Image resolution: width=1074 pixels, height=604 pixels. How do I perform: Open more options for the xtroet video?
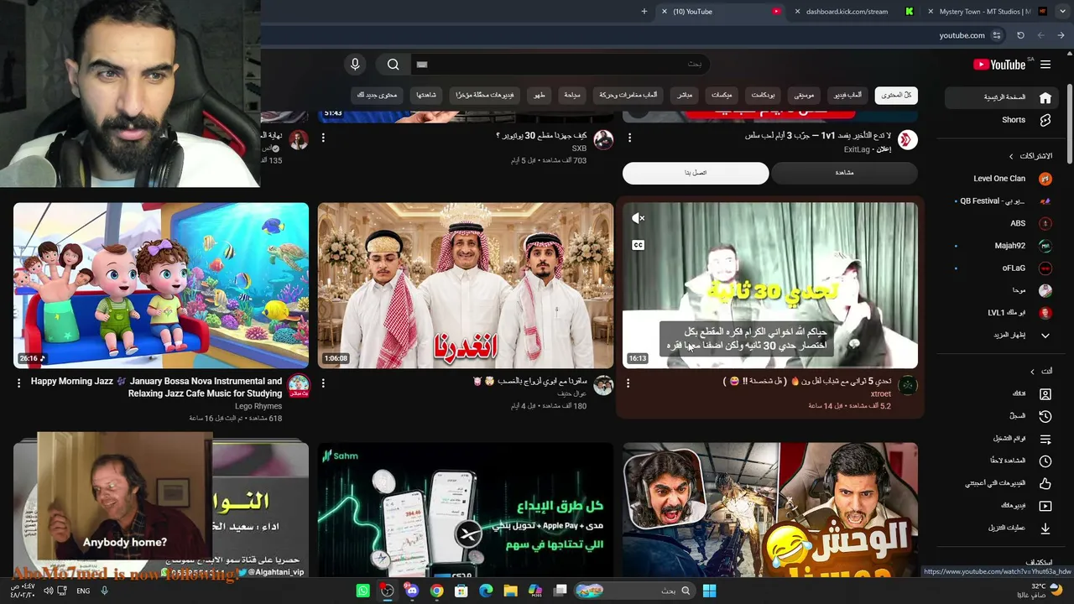(x=628, y=383)
